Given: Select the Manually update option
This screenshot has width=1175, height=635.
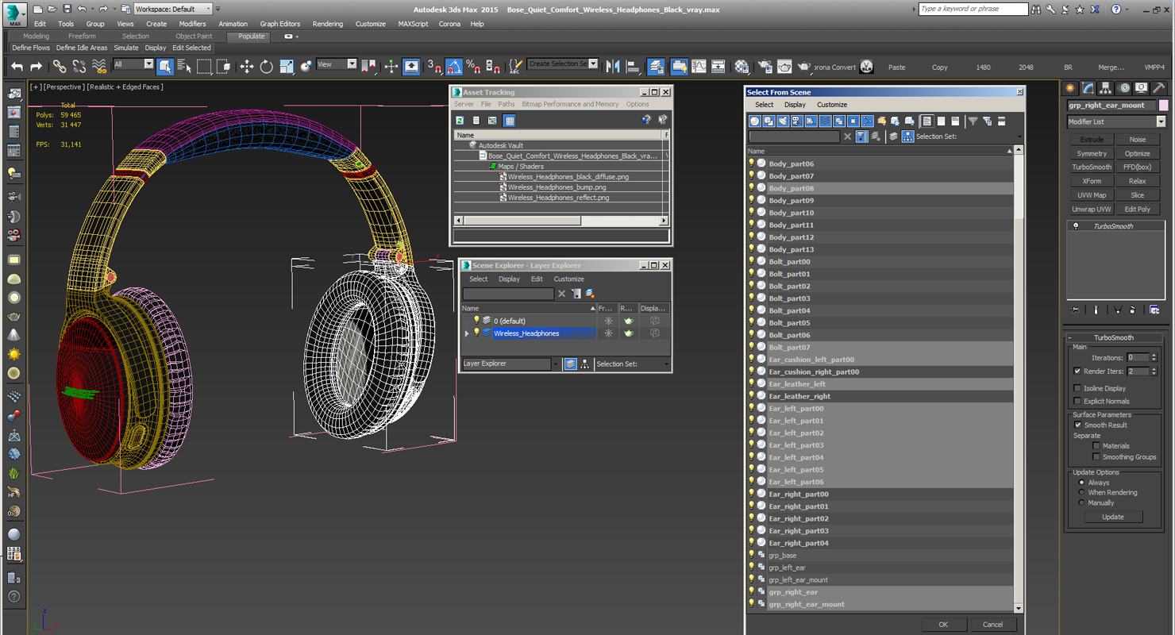Looking at the screenshot, I should pos(1081,502).
